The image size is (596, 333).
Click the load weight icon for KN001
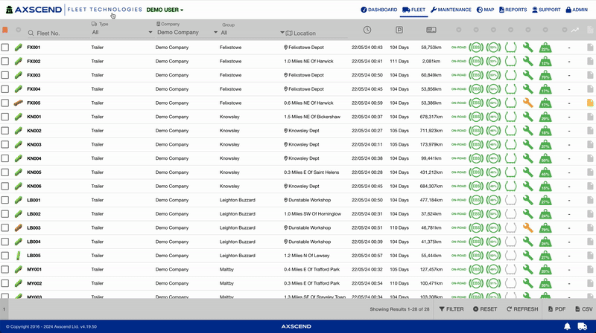click(x=545, y=117)
